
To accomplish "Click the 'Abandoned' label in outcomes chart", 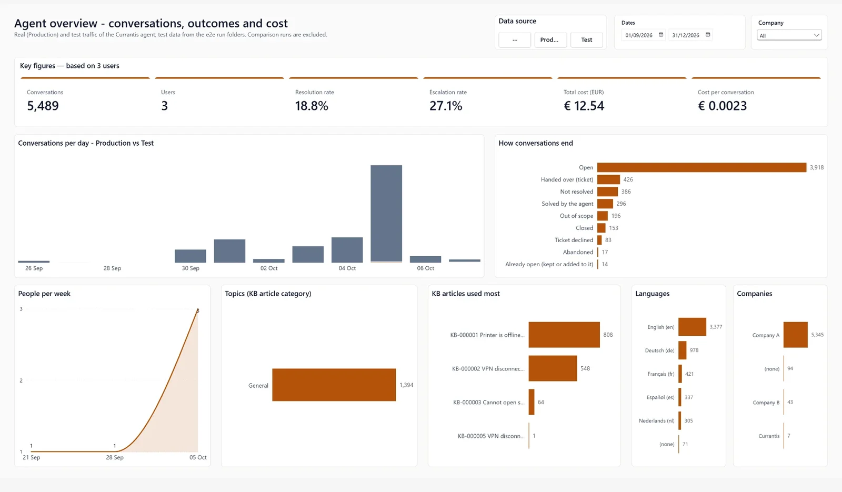I will tap(578, 252).
